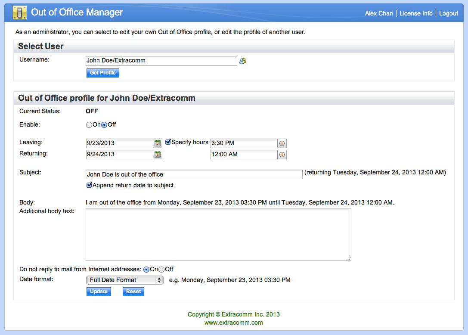Open the Returning time clock picker

tap(282, 155)
